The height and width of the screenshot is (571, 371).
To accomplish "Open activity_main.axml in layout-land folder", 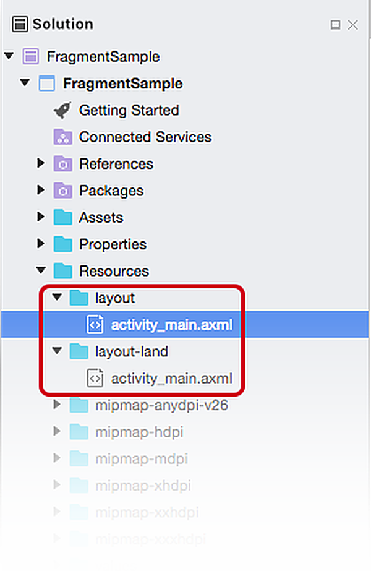I will (x=171, y=378).
